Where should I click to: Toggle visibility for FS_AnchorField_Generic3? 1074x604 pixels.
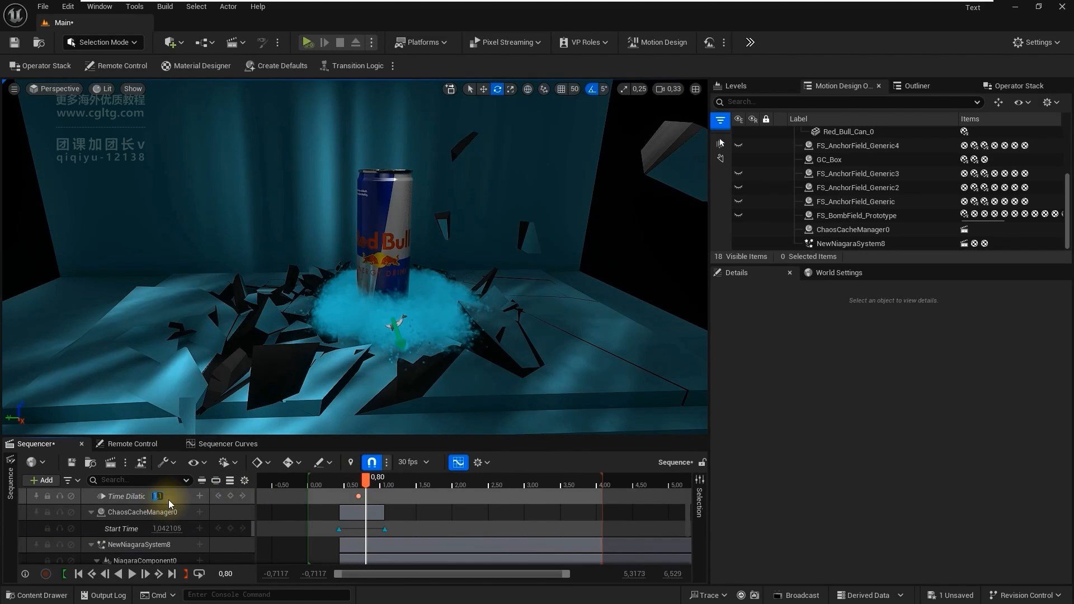(x=738, y=173)
